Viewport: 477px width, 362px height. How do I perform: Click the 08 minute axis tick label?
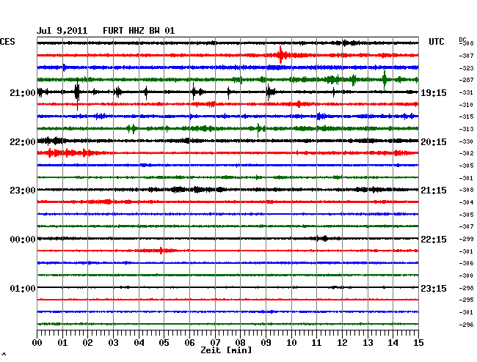pos(240,342)
